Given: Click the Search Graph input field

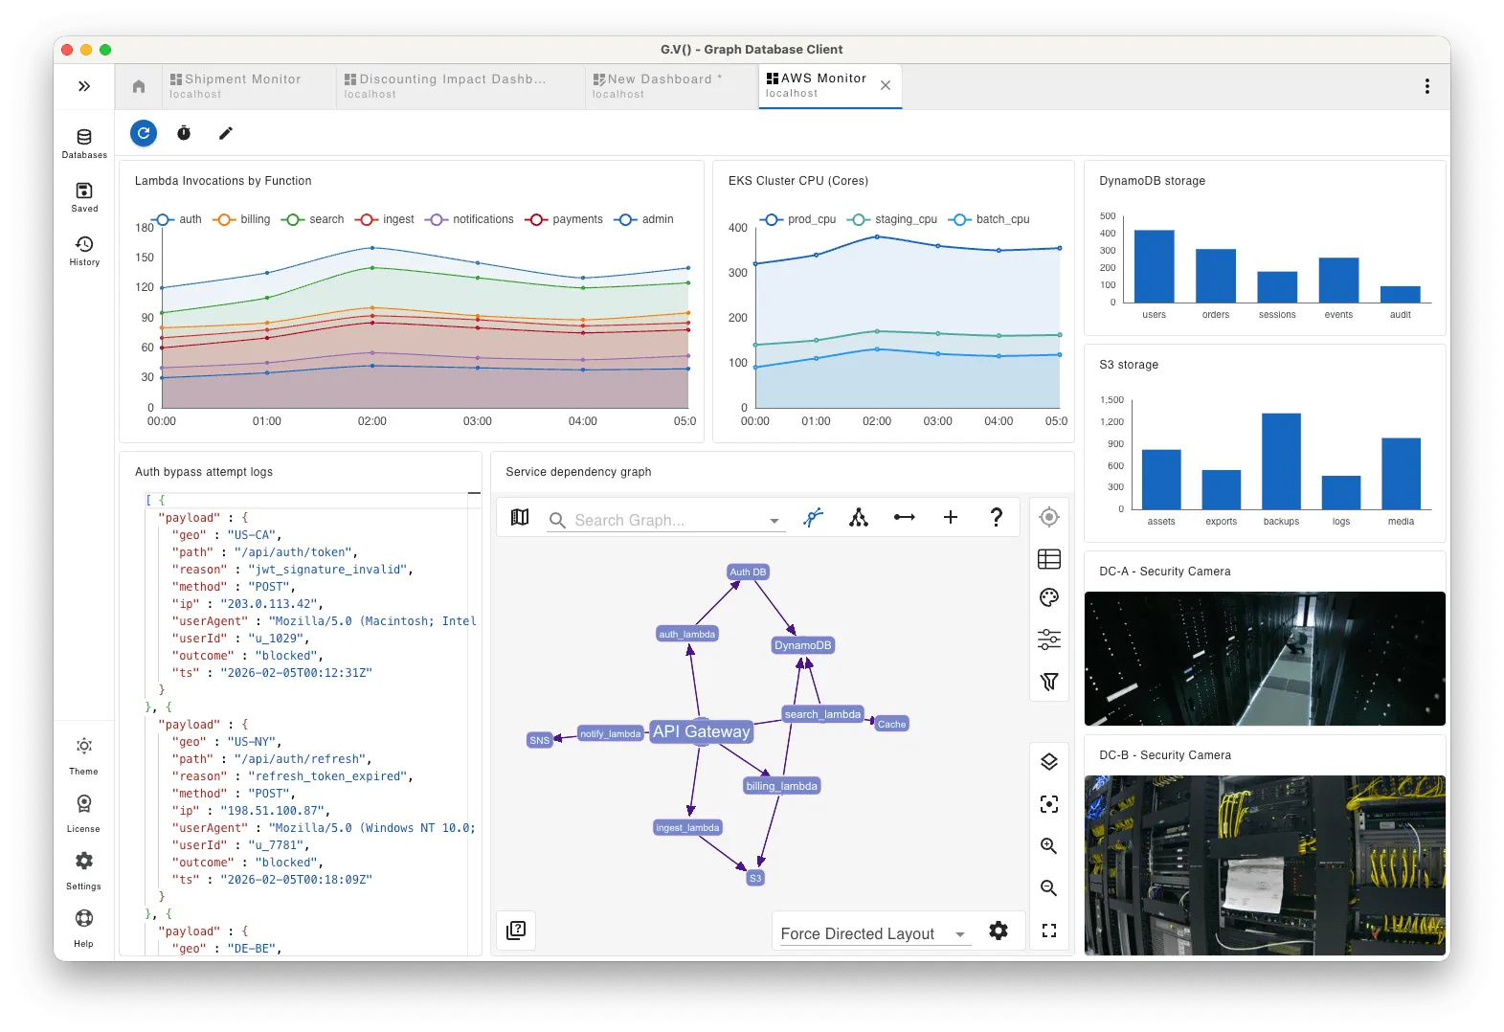Looking at the screenshot, I should [x=668, y=520].
